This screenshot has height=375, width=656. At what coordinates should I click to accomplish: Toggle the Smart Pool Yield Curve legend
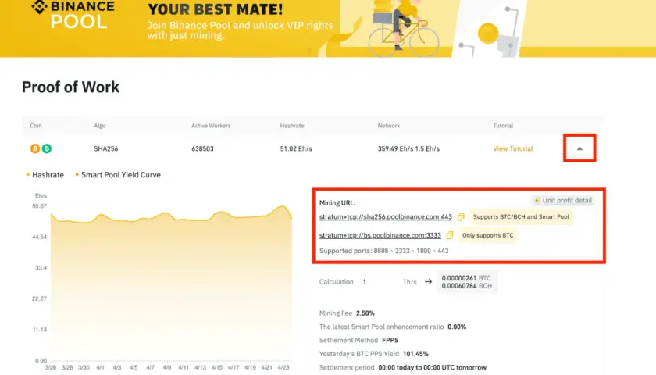click(118, 175)
